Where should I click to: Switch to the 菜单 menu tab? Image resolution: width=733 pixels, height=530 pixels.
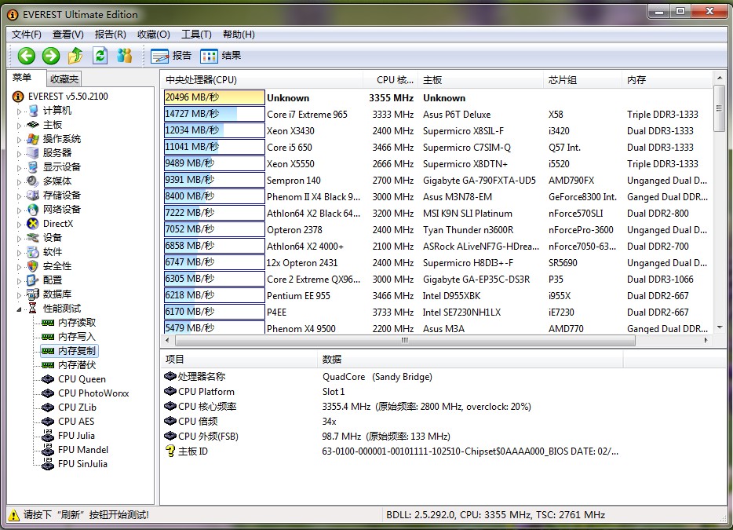[23, 78]
